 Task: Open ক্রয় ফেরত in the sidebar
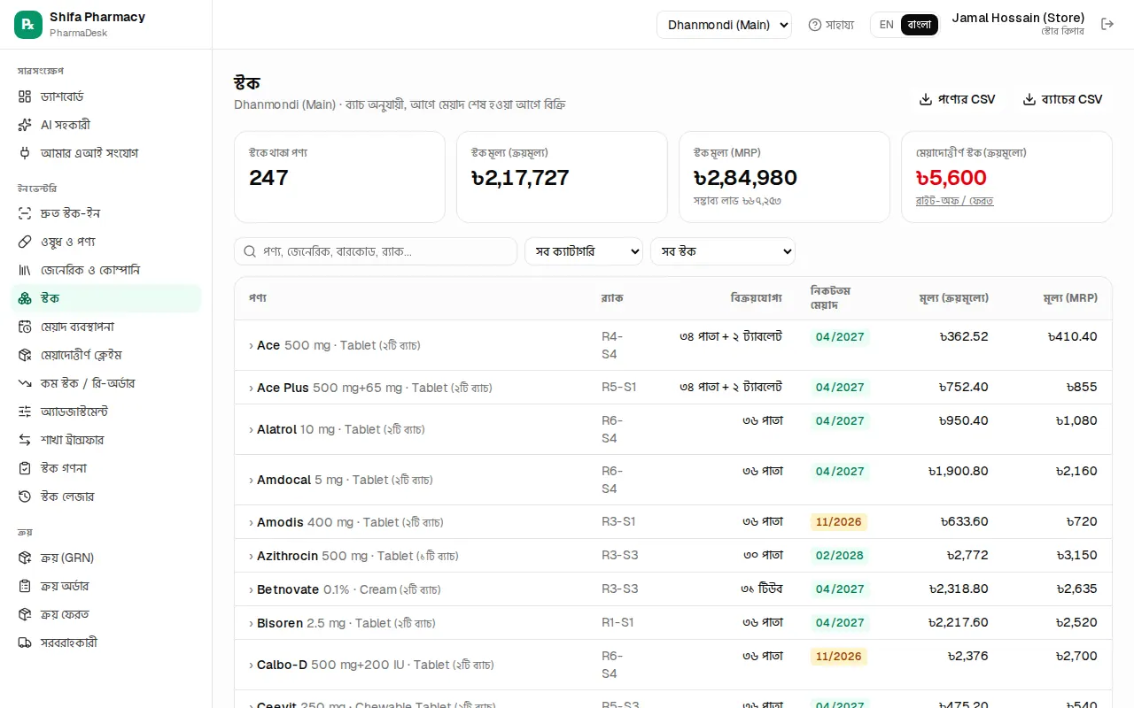pyautogui.click(x=106, y=614)
